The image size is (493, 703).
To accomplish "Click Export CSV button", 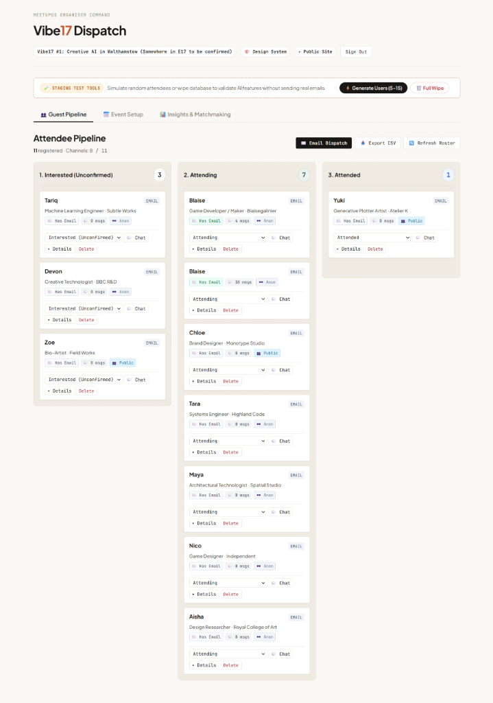I will coord(378,143).
